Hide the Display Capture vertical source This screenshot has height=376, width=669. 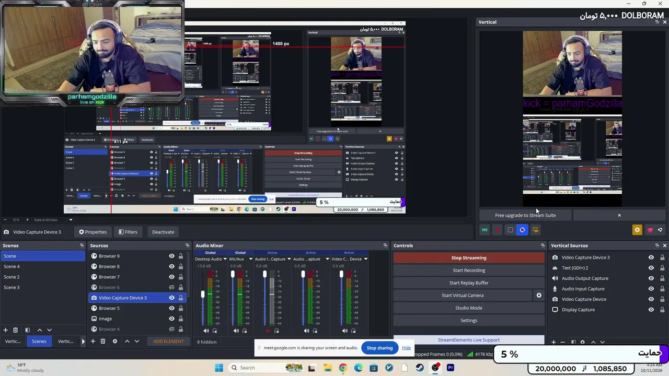[x=651, y=310]
